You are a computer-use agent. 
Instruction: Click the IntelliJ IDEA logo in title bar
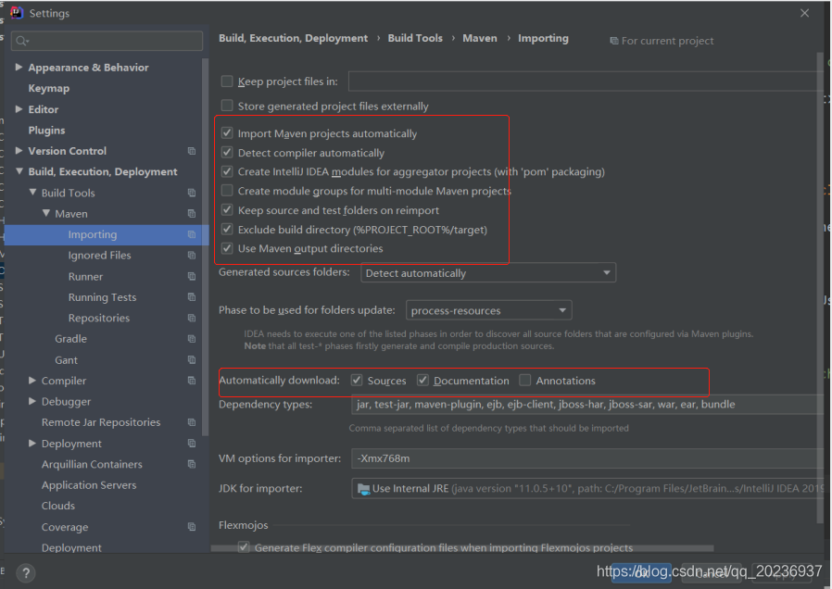click(x=17, y=12)
